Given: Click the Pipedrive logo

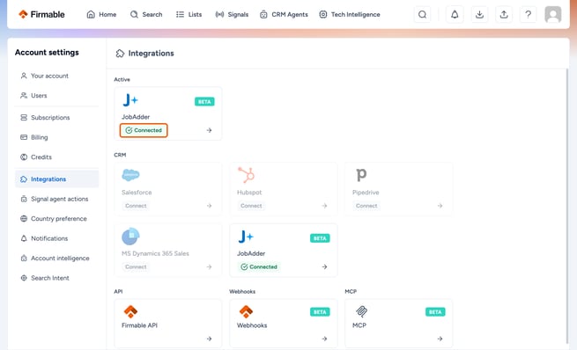Looking at the screenshot, I should click(361, 175).
